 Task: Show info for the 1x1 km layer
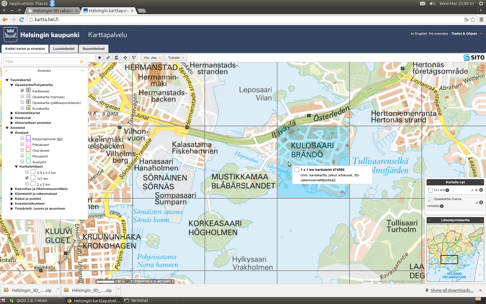tap(447, 190)
